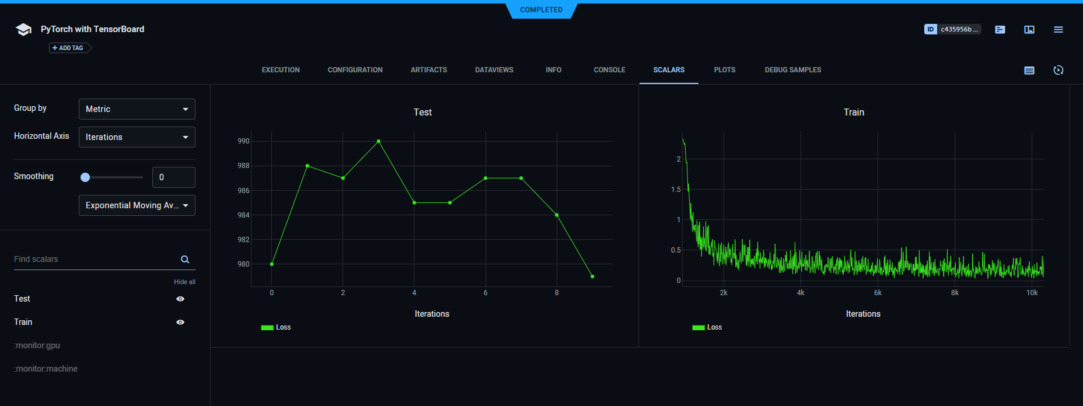This screenshot has height=406, width=1083.
Task: Switch to the Plots tab
Action: [724, 70]
